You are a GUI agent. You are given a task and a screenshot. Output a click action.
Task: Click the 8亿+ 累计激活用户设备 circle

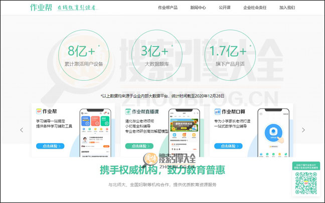[x=84, y=55]
